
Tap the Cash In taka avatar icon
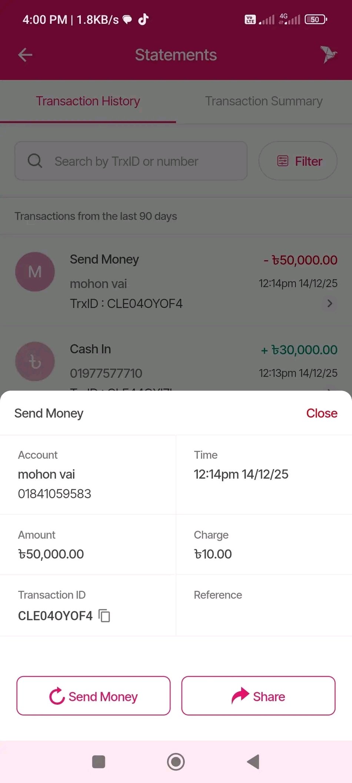point(35,361)
